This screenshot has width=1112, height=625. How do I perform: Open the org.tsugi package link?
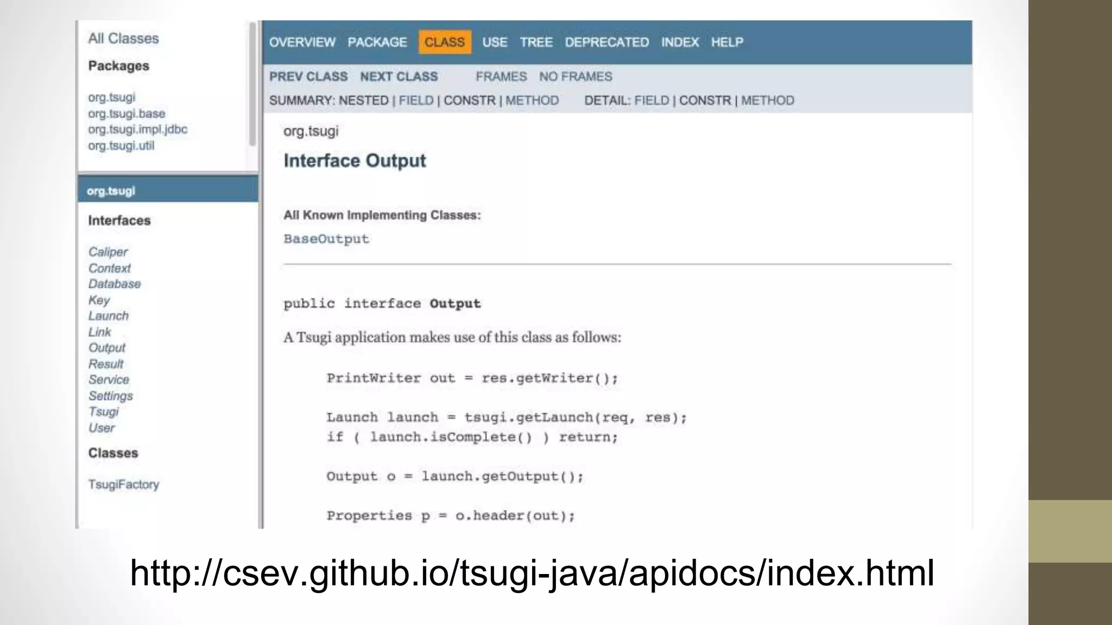tap(111, 98)
